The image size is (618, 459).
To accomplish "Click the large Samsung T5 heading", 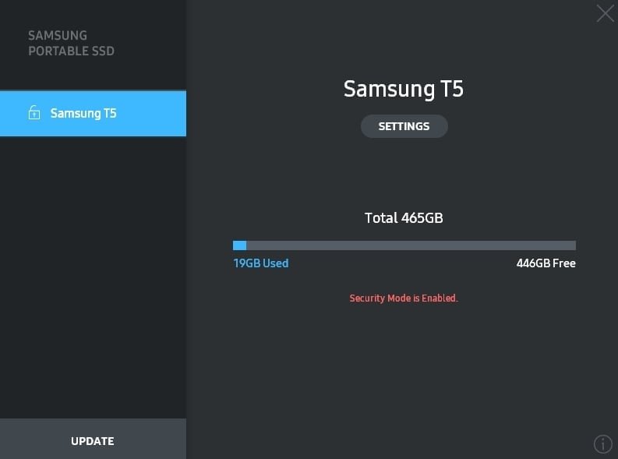I will [x=404, y=89].
